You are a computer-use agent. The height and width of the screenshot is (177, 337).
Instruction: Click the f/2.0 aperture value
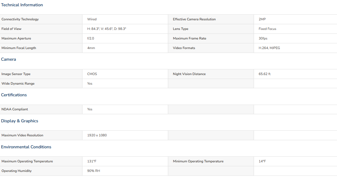click(x=91, y=38)
